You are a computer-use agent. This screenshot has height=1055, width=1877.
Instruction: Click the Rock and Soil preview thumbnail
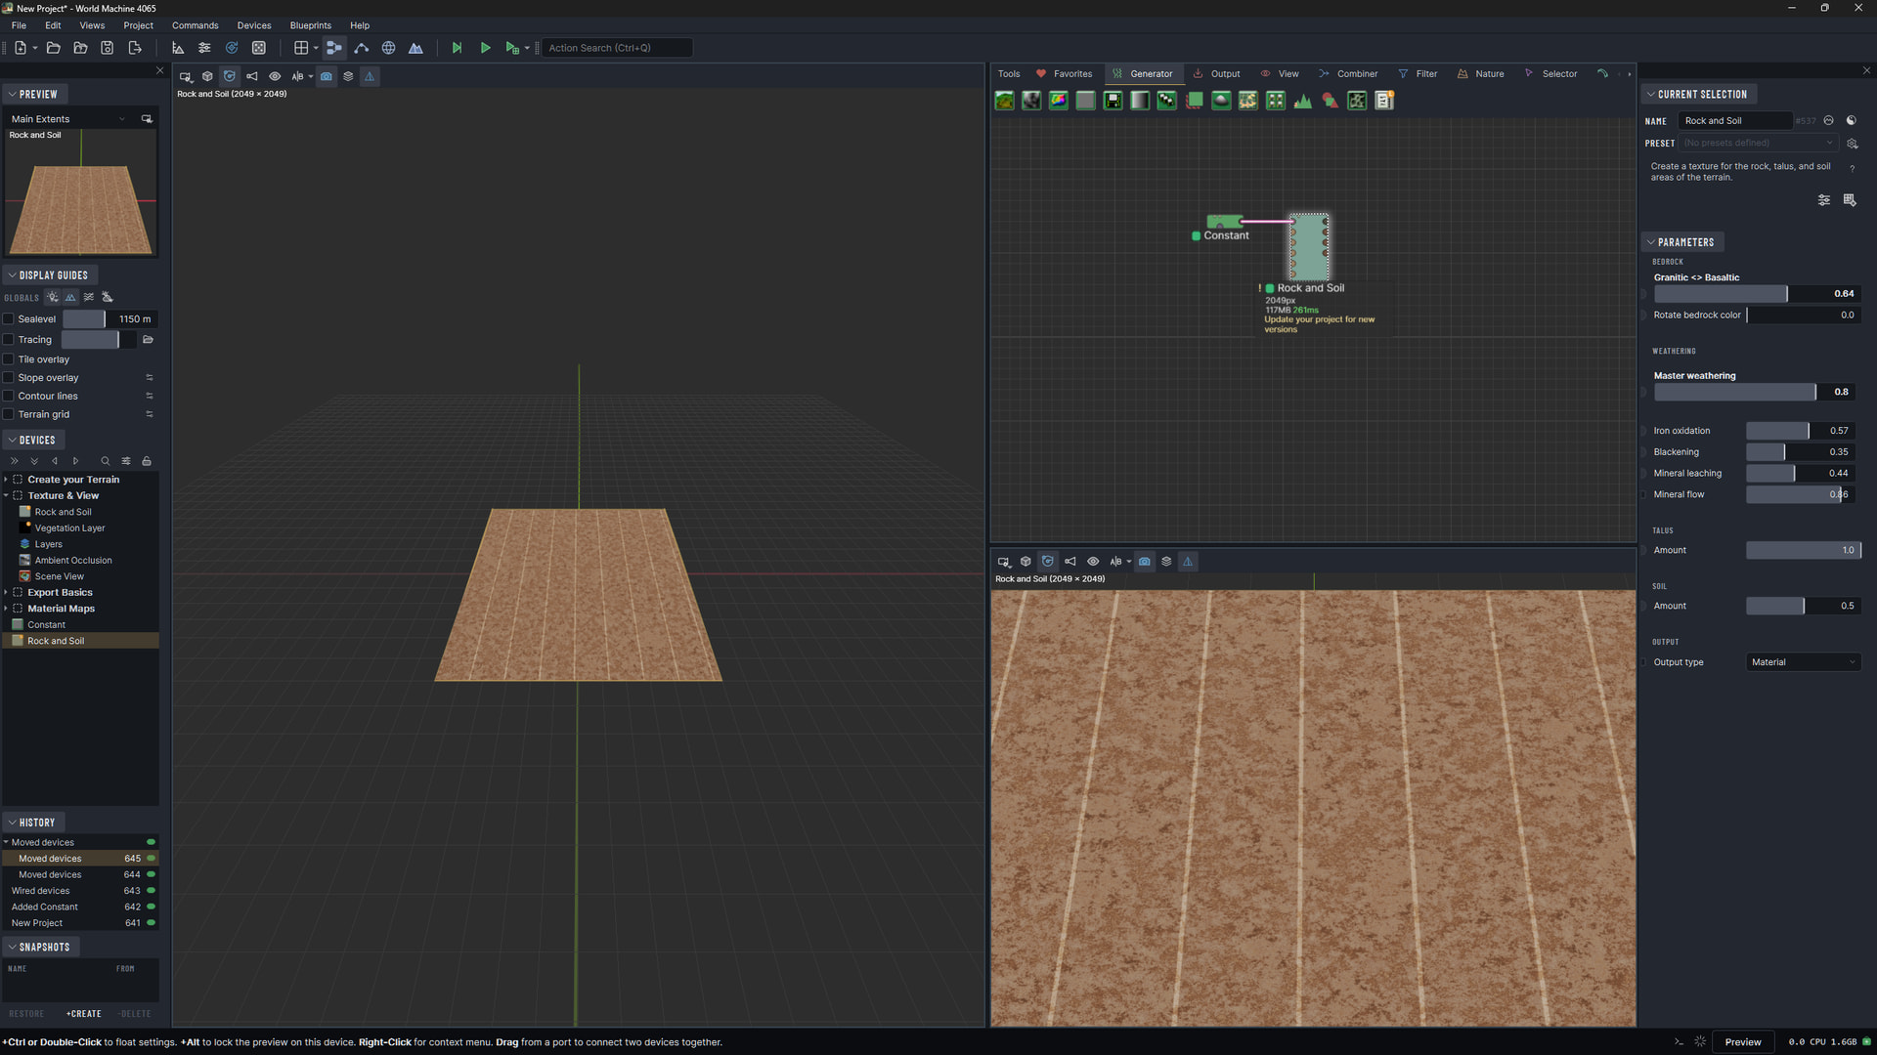click(x=81, y=192)
